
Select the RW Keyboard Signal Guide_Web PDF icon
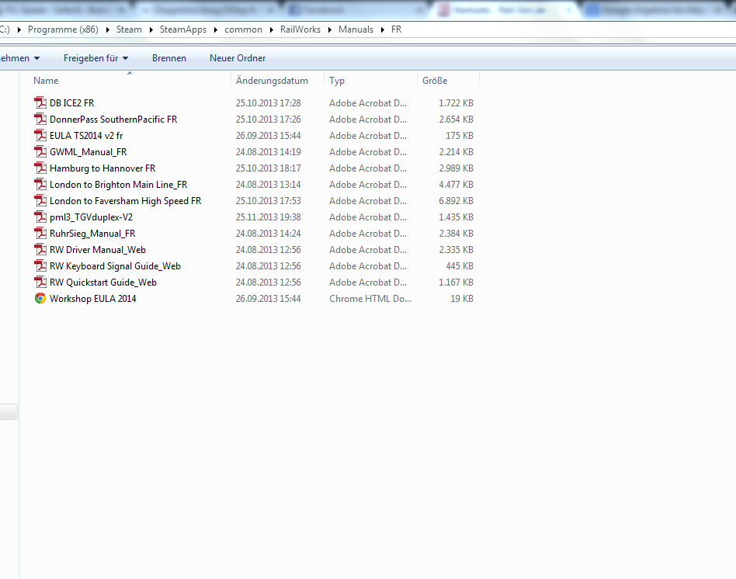tap(40, 266)
